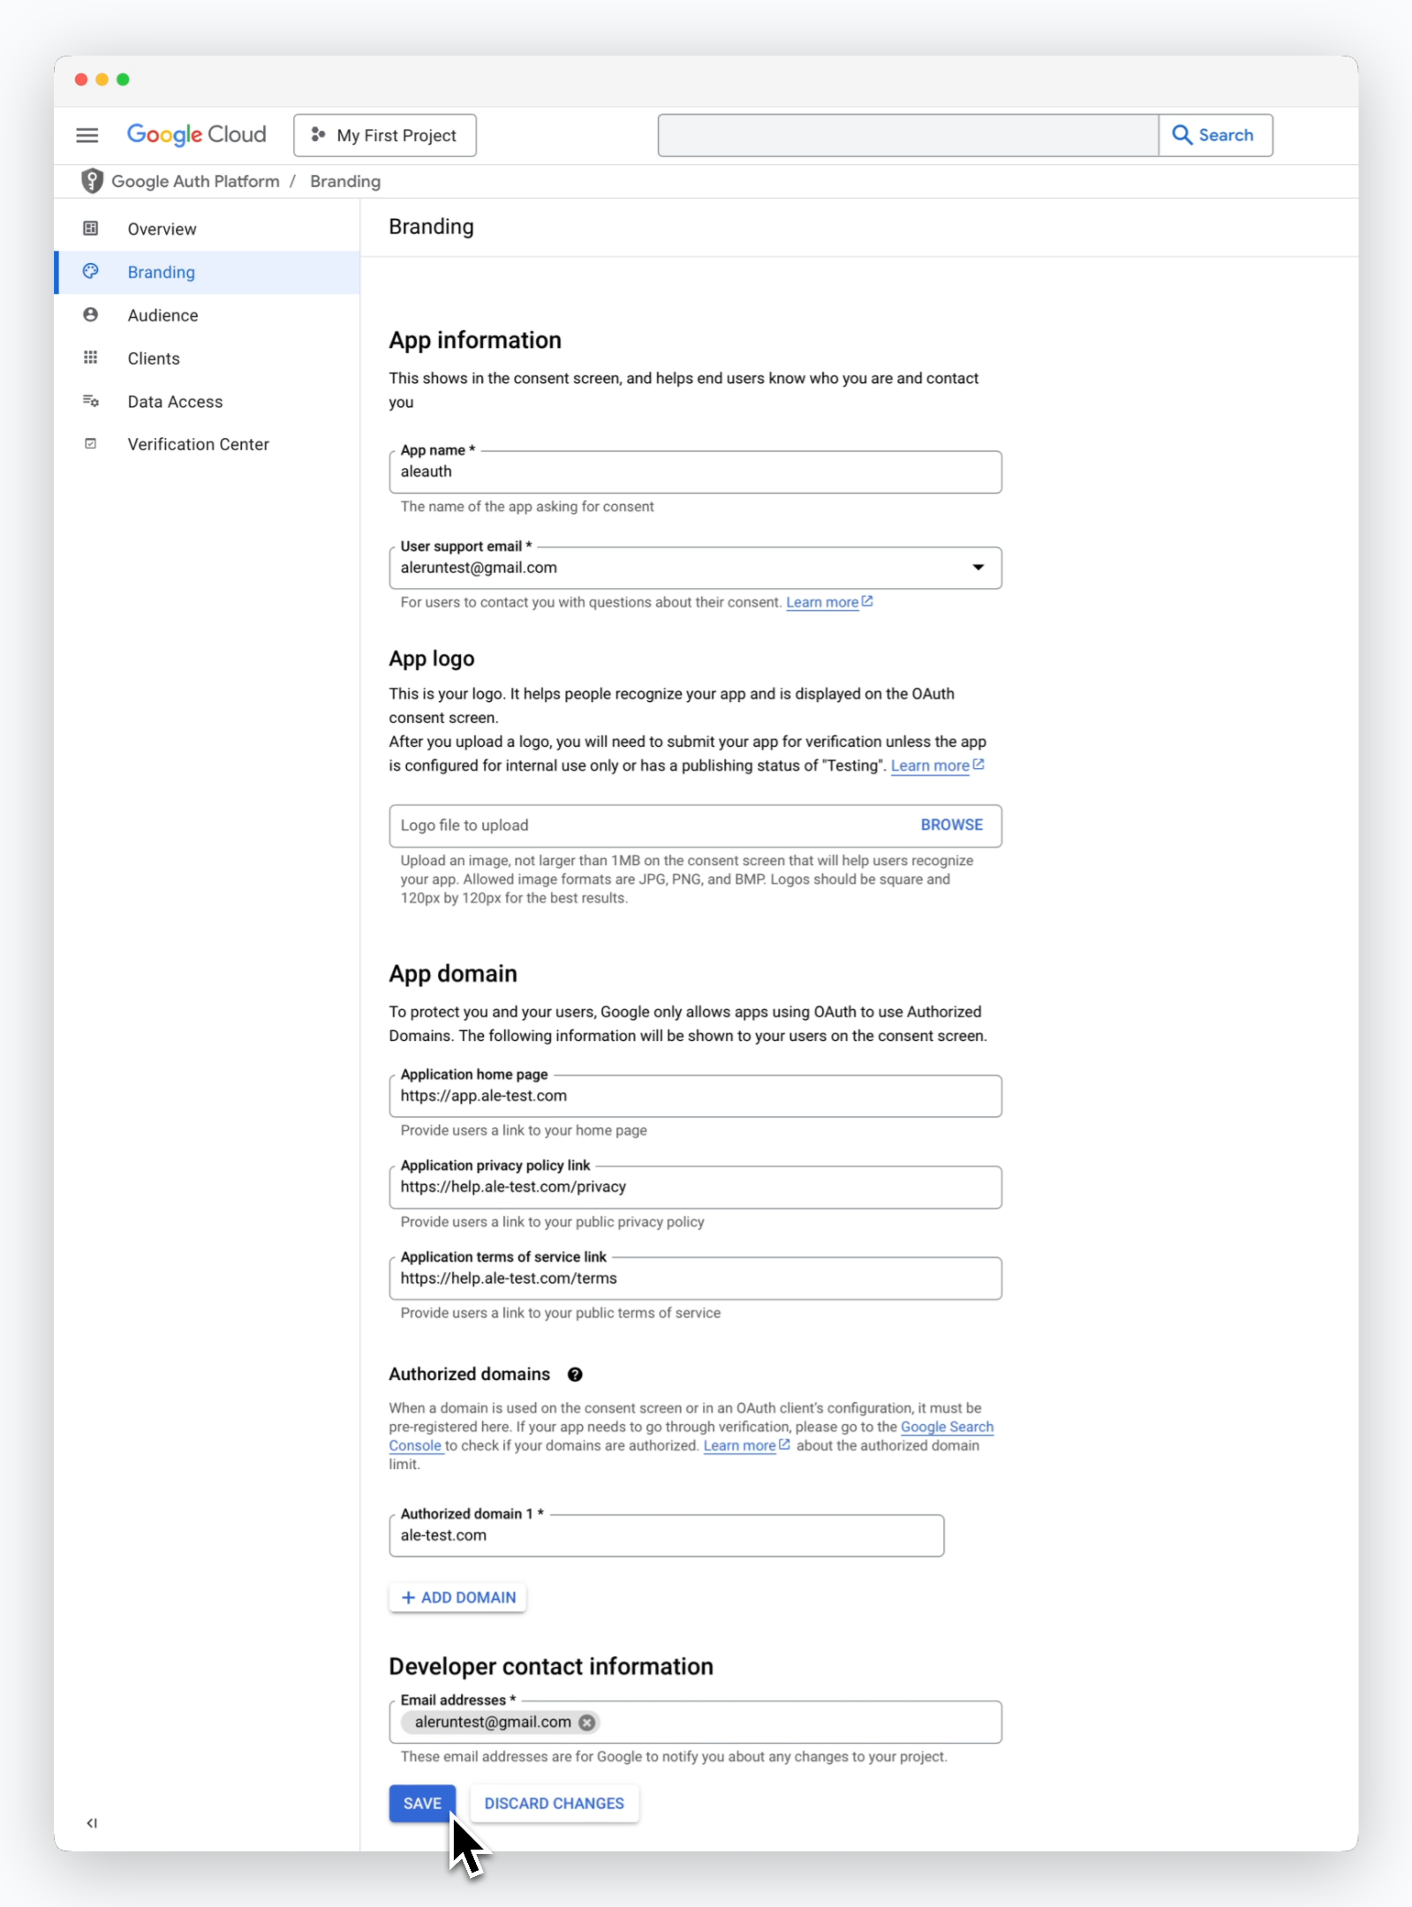Click the magnifying glass search icon
Image resolution: width=1412 pixels, height=1907 pixels.
click(1182, 135)
